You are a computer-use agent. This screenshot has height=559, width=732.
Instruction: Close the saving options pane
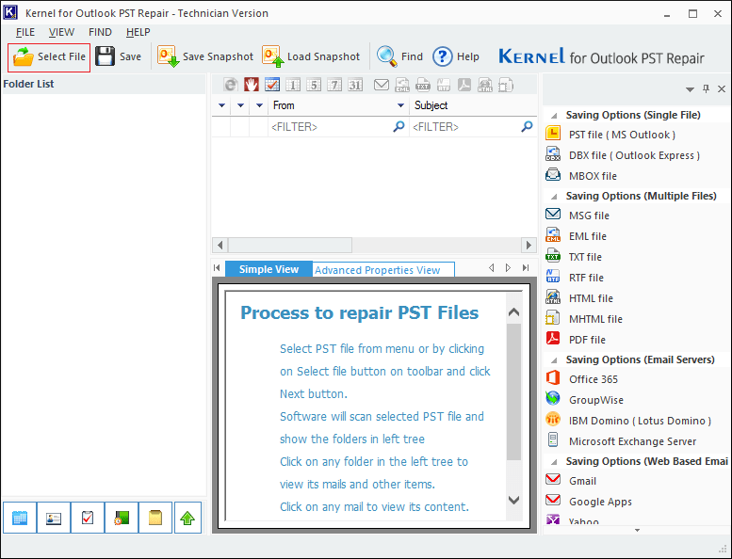pyautogui.click(x=722, y=88)
